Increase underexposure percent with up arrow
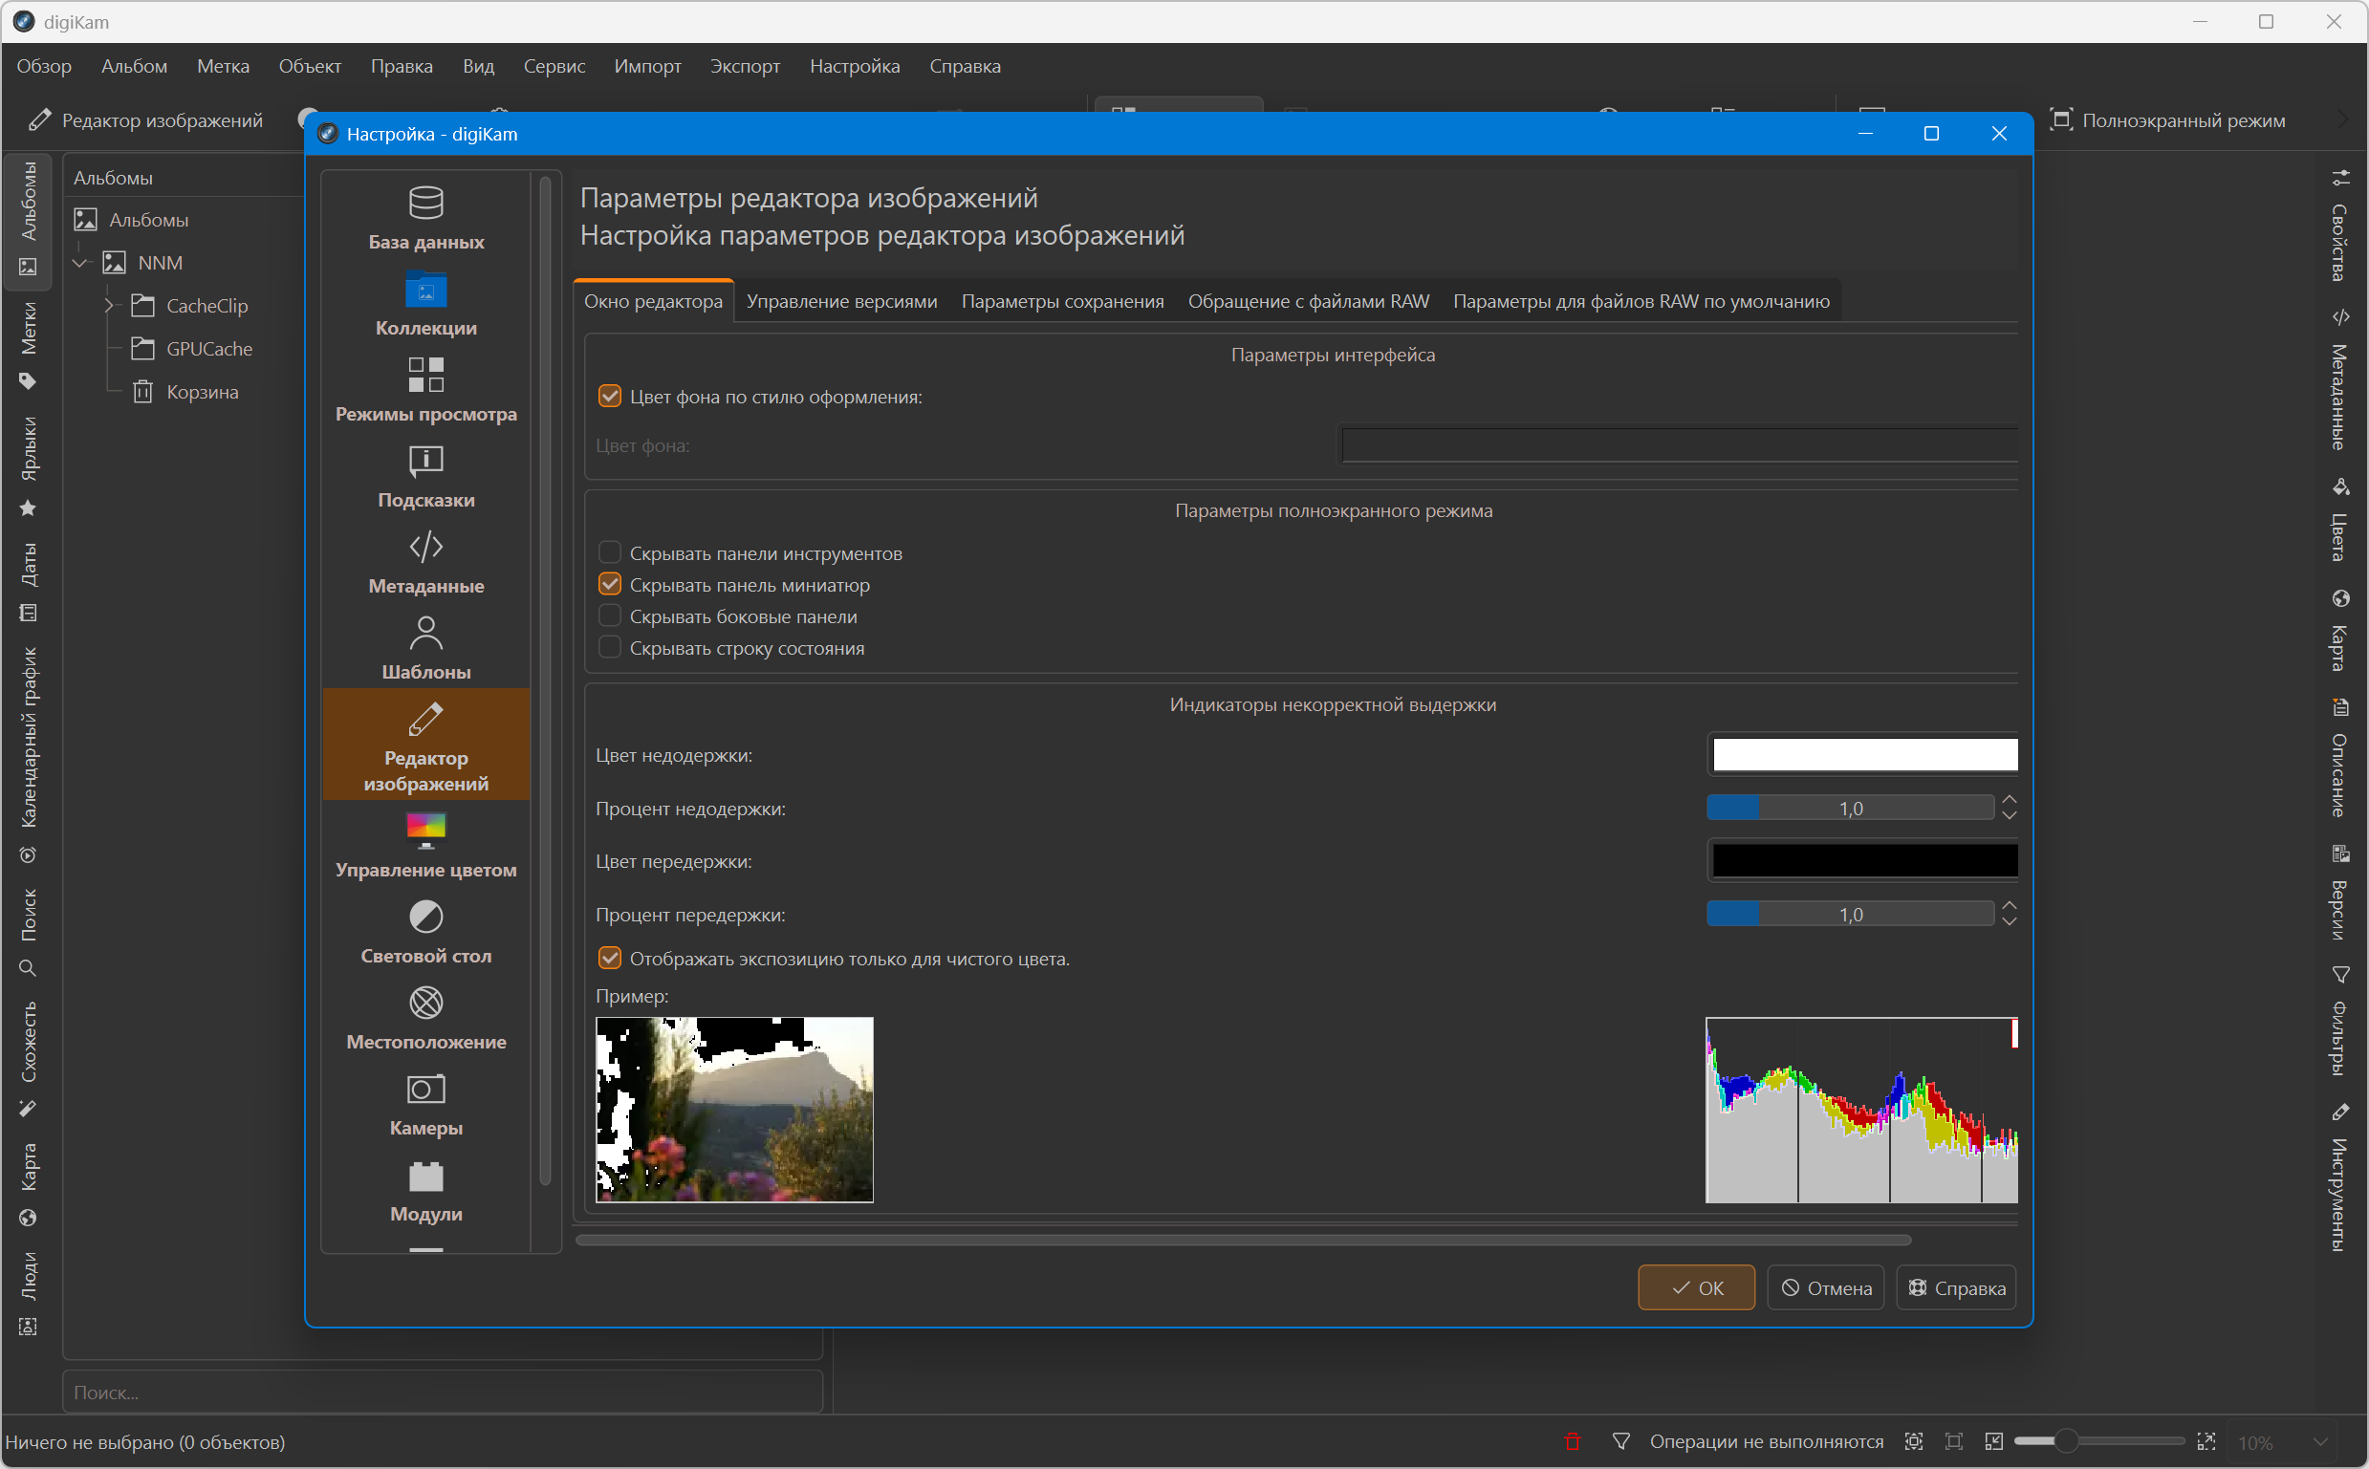Viewport: 2369px width, 1469px height. click(x=2009, y=800)
